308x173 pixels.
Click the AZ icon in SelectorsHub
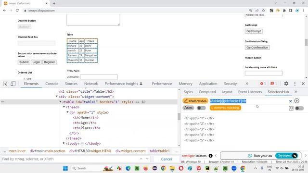pyautogui.click(x=291, y=108)
